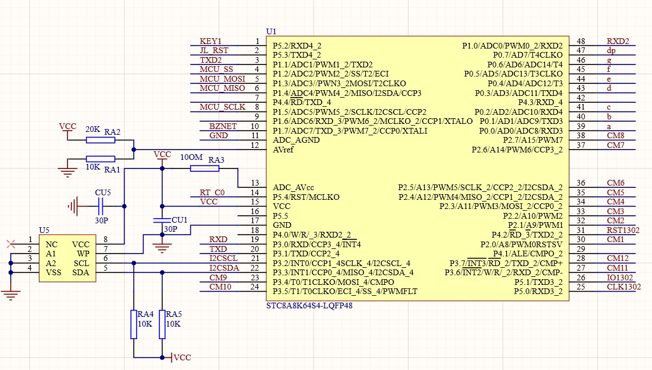Click the AVref pin name
The width and height of the screenshot is (652, 370).
(x=283, y=150)
